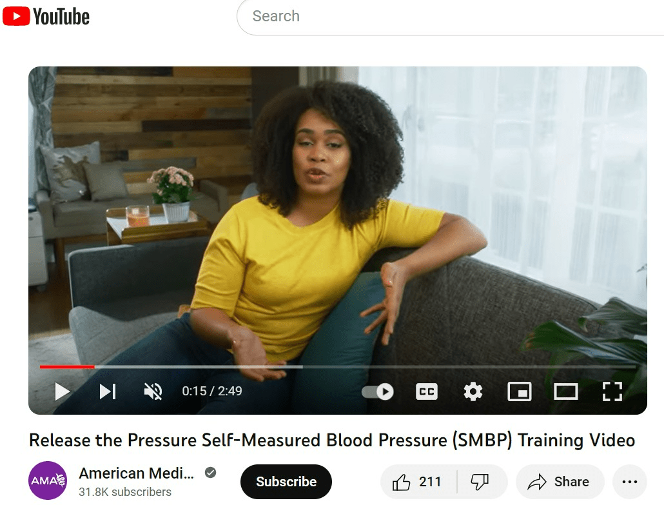Click the video frame to toggle playback

[338, 212]
